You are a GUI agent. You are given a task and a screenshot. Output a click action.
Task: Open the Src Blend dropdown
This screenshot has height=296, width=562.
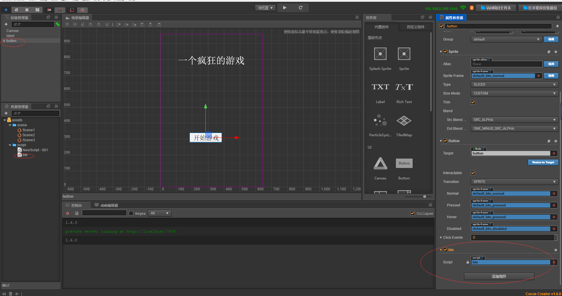[514, 120]
